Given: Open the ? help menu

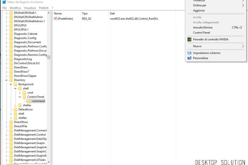Looking at the screenshot, I should click(52, 8).
